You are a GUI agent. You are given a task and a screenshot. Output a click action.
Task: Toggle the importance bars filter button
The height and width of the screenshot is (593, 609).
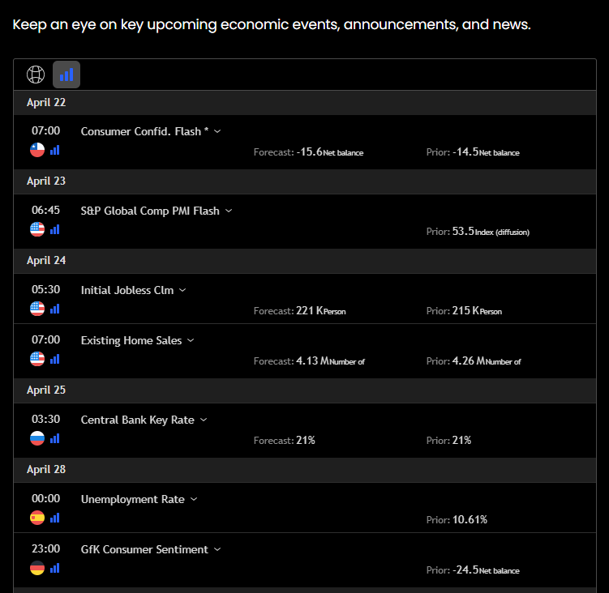pos(66,75)
